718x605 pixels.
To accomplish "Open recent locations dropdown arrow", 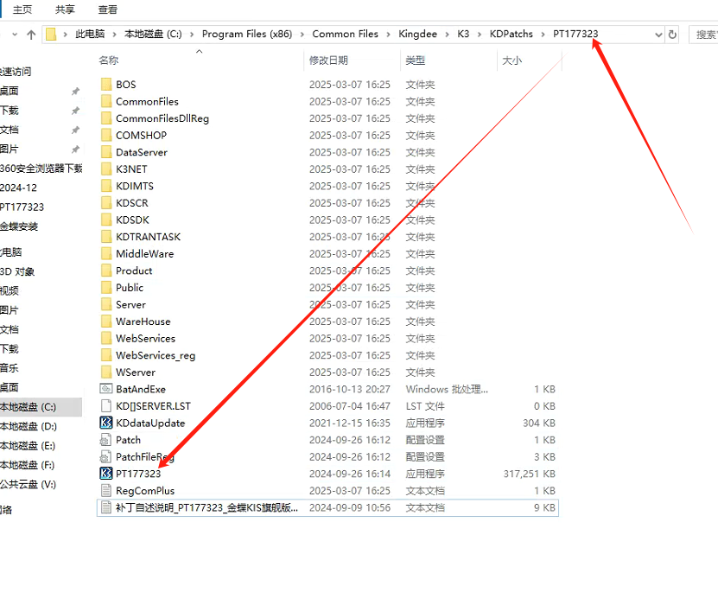I will 15,35.
